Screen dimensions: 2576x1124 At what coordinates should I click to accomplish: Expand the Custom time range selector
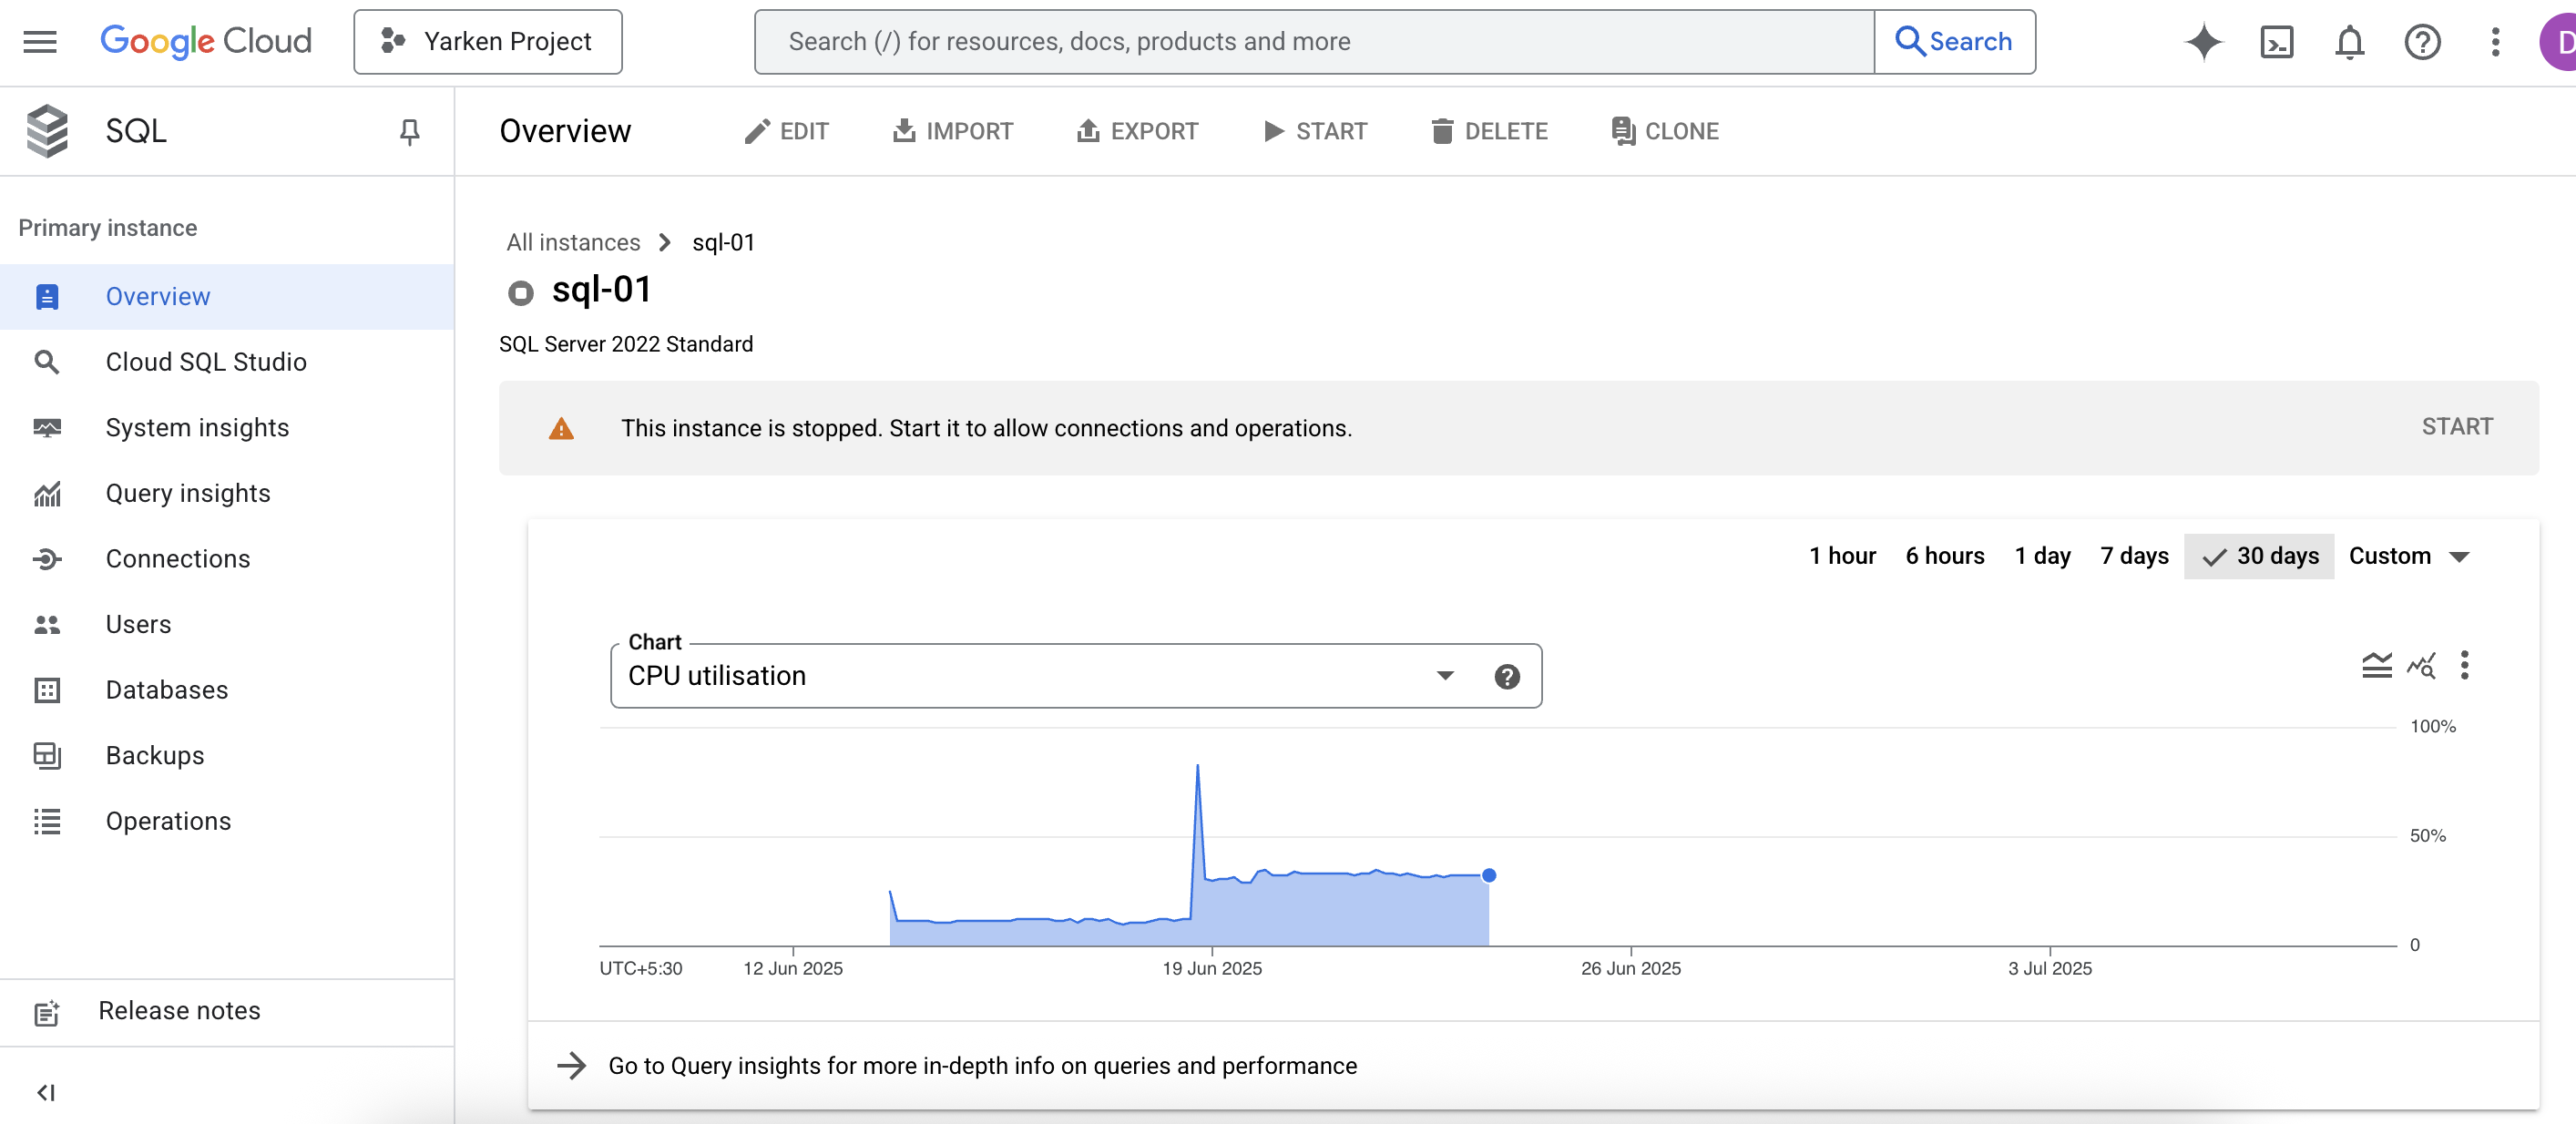pos(2410,556)
